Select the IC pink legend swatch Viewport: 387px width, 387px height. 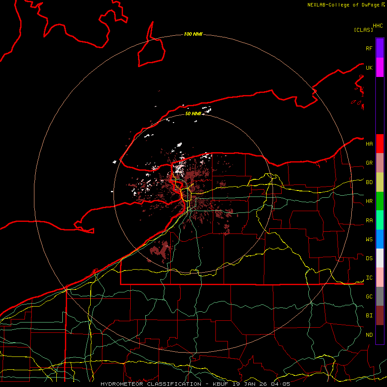pyautogui.click(x=380, y=277)
